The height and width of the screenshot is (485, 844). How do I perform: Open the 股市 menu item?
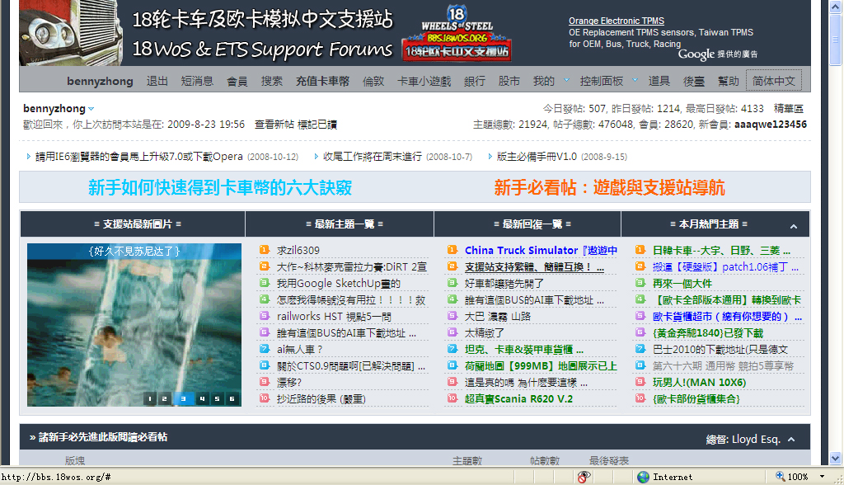pyautogui.click(x=509, y=81)
